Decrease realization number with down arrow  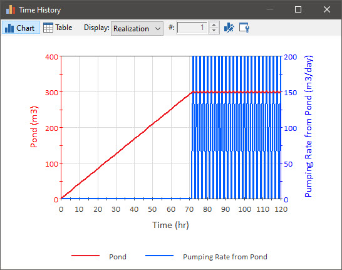tap(214, 31)
